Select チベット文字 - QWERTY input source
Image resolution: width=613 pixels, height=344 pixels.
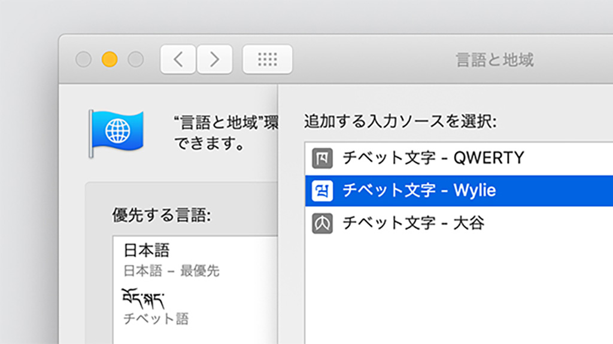[433, 158]
